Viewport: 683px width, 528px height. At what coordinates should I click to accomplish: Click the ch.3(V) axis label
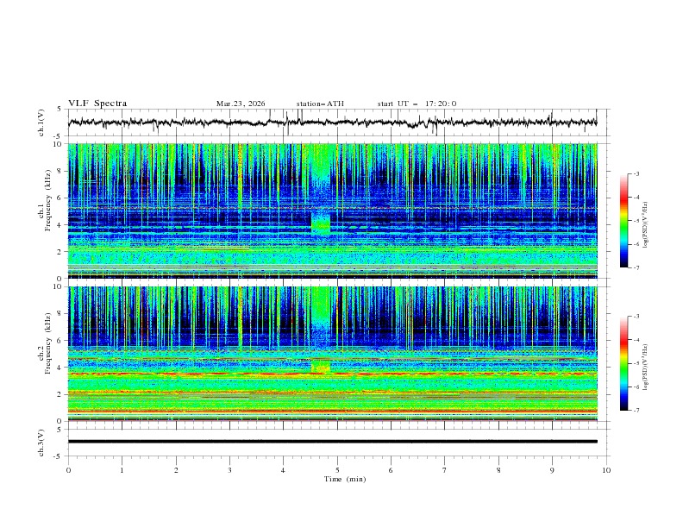41,443
